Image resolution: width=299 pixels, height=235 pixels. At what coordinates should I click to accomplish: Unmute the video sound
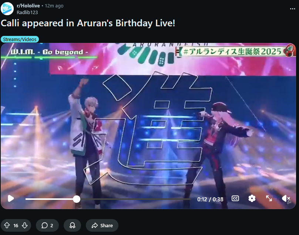click(x=286, y=199)
